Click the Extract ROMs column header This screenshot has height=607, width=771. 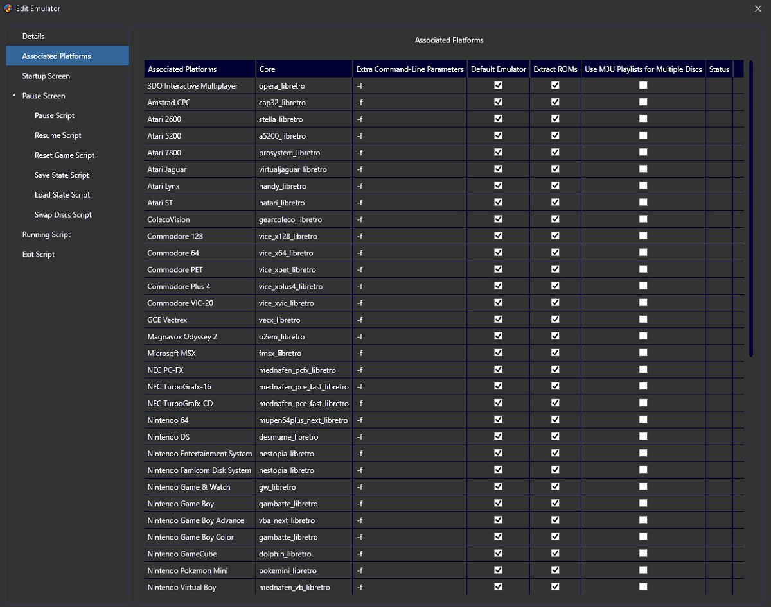(x=556, y=69)
